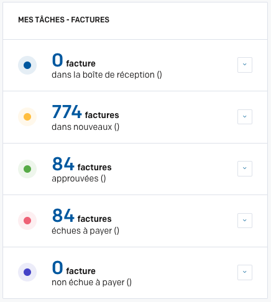The height and width of the screenshot is (302, 271).
Task: Open the 774 factures count
Action: tap(85, 112)
